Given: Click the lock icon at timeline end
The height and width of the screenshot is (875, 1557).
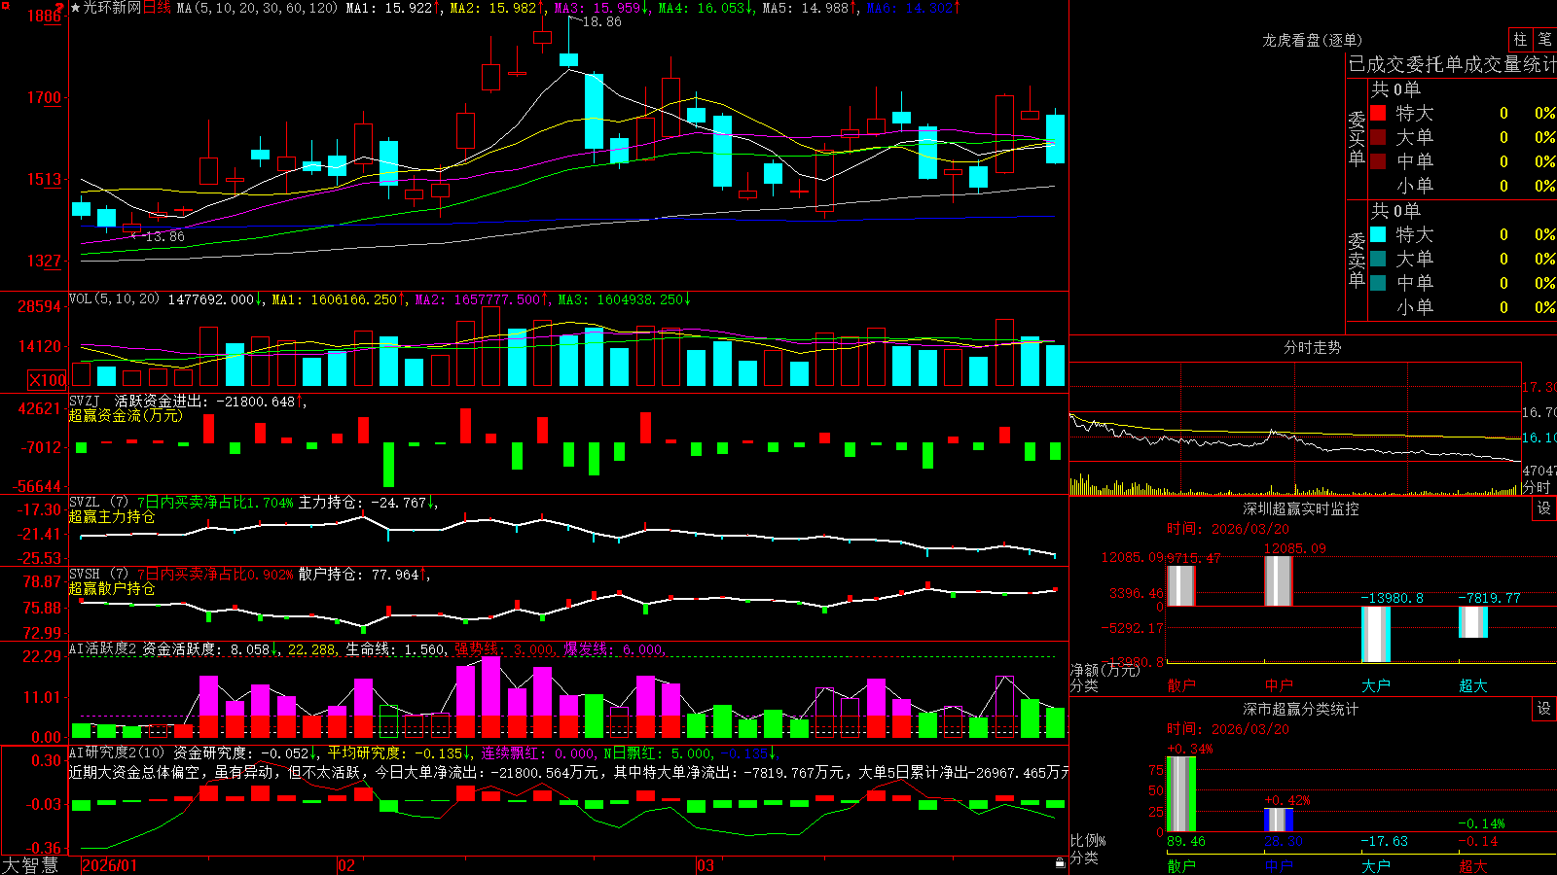Looking at the screenshot, I should pos(1060,863).
